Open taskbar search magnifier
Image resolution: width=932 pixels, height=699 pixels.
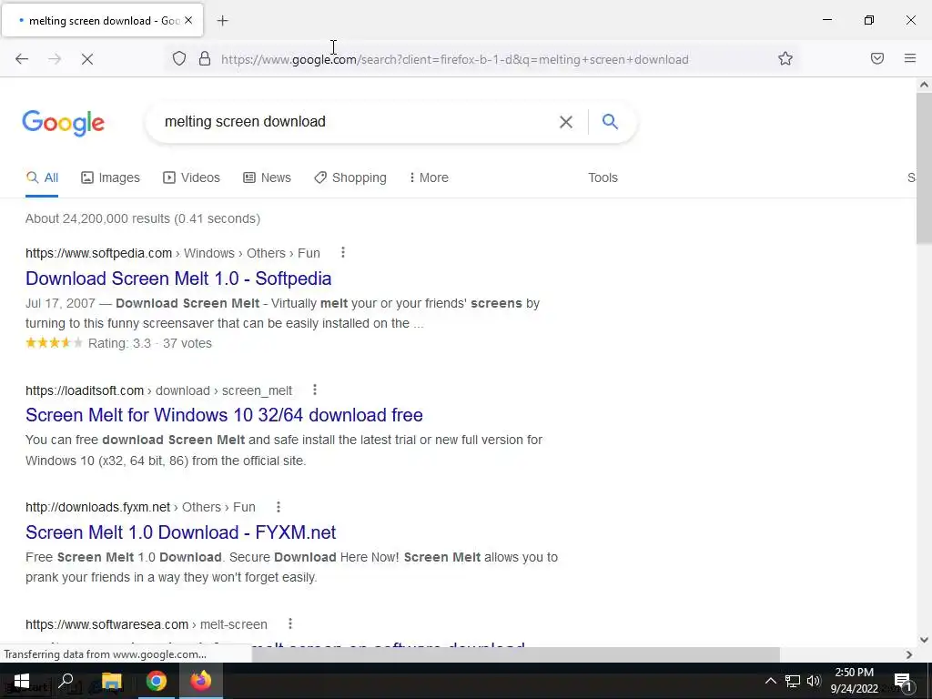[x=66, y=681]
